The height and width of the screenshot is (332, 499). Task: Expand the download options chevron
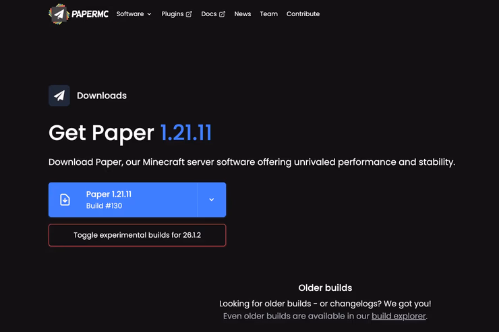[212, 200]
